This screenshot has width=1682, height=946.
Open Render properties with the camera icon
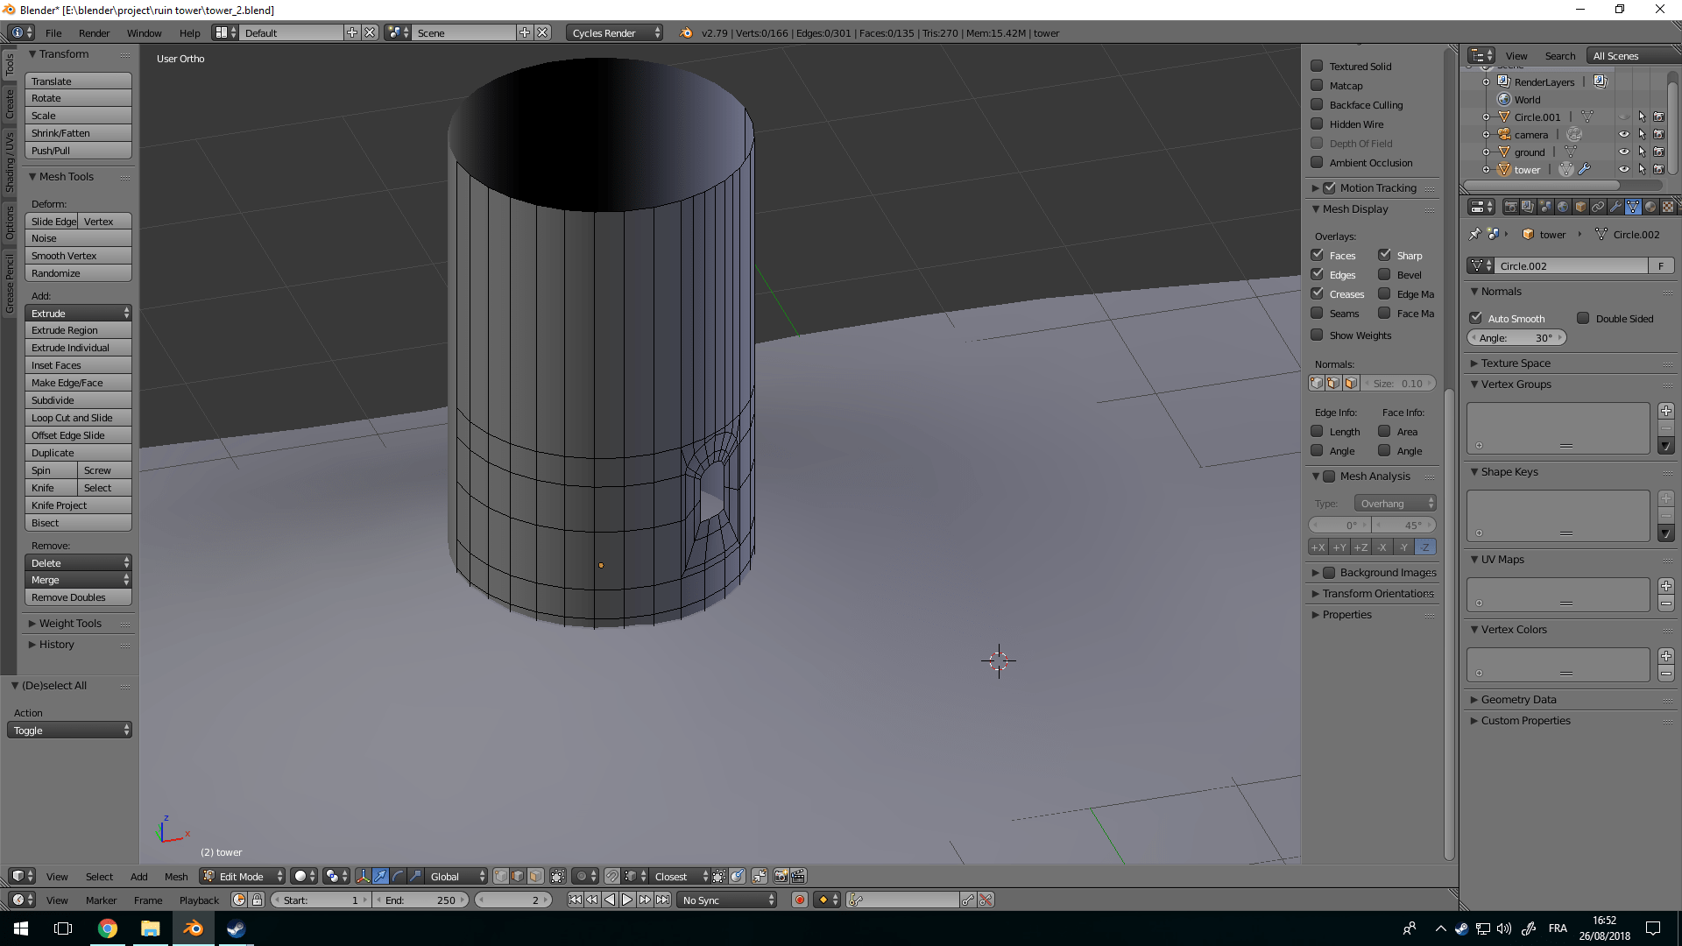coord(1510,208)
